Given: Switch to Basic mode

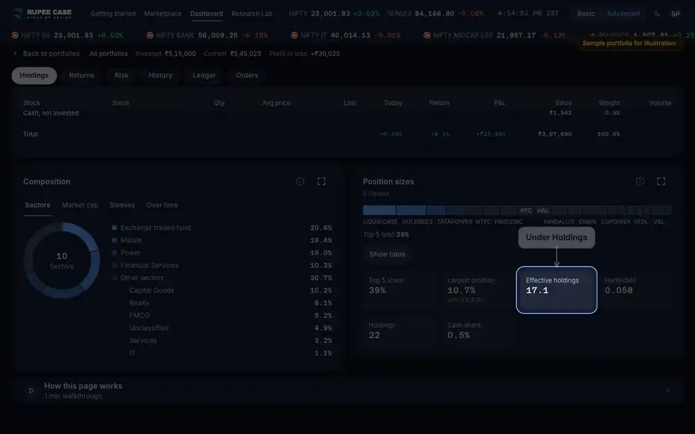Looking at the screenshot, I should coord(586,14).
